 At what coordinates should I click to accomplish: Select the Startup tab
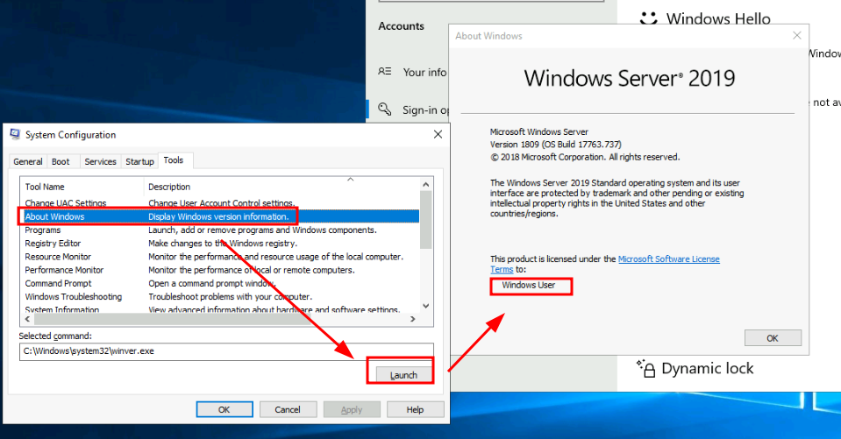click(x=139, y=161)
